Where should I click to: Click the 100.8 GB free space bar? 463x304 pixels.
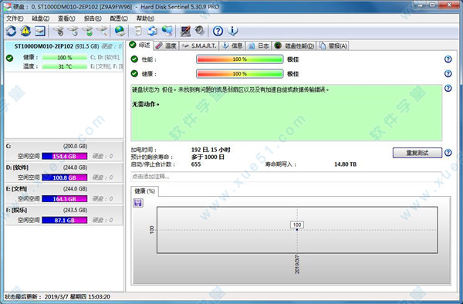pos(64,177)
